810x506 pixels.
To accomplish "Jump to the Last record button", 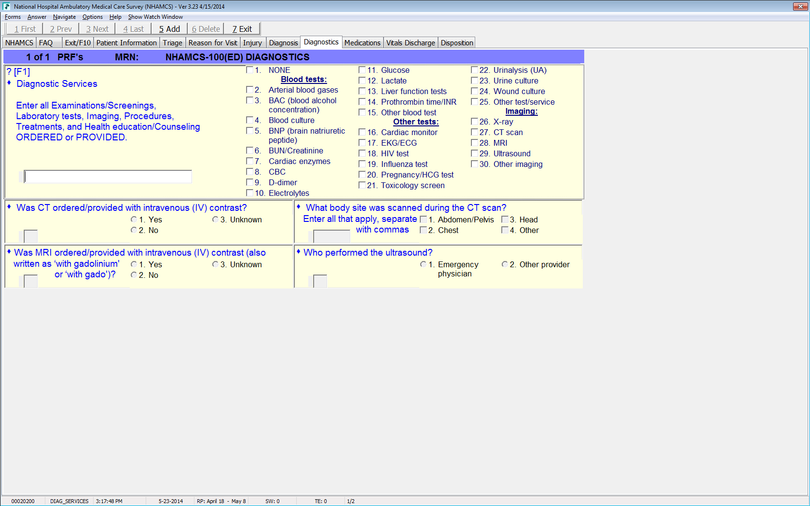I will click(x=133, y=29).
